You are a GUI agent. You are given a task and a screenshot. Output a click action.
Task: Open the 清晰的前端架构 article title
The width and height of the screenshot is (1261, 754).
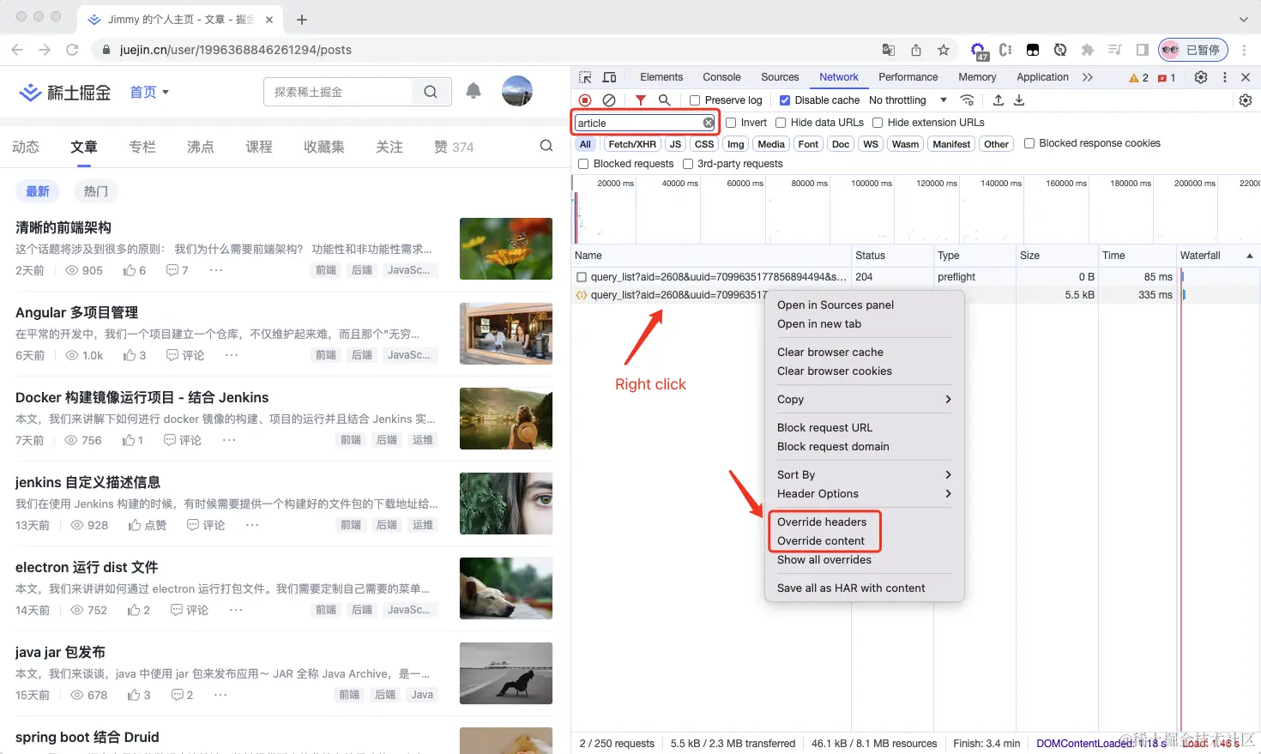point(63,227)
